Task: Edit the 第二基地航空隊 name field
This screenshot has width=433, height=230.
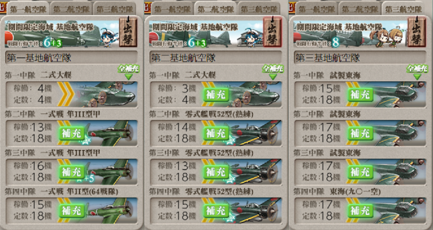Action: pos(215,57)
